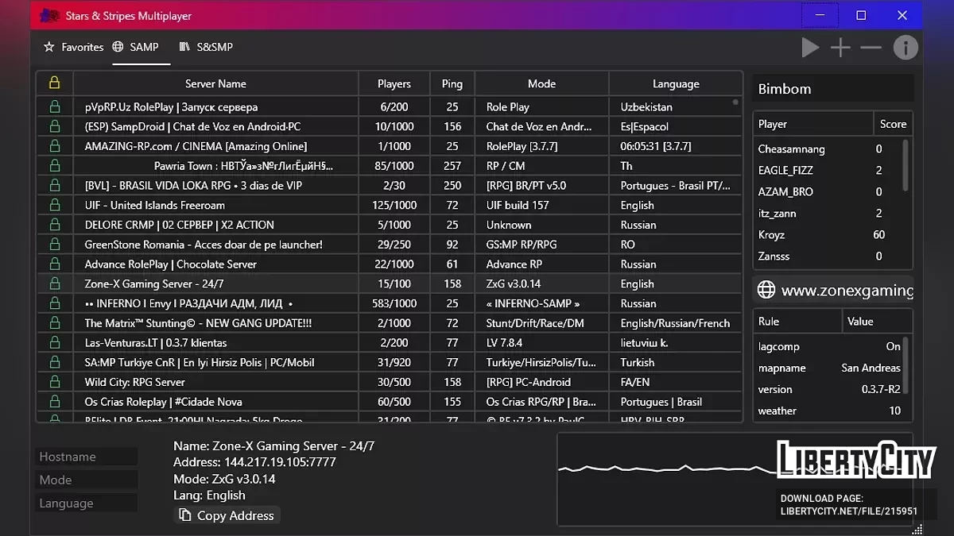The width and height of the screenshot is (954, 536).
Task: Click the gold lock column header icon
Action: (x=54, y=83)
